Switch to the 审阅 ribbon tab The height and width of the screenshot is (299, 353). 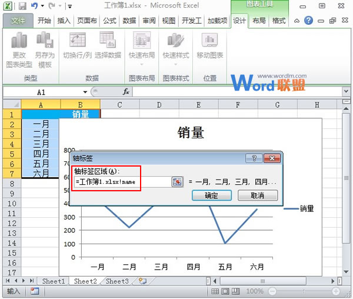pos(149,21)
